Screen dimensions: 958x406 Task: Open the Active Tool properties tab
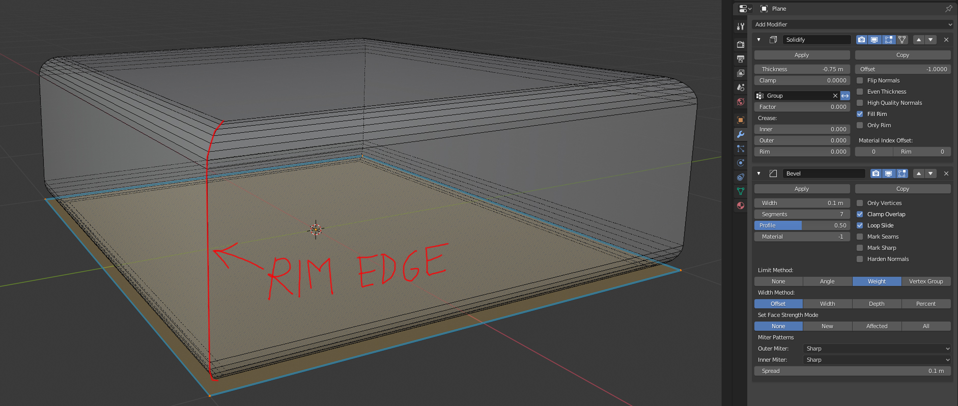coord(741,26)
